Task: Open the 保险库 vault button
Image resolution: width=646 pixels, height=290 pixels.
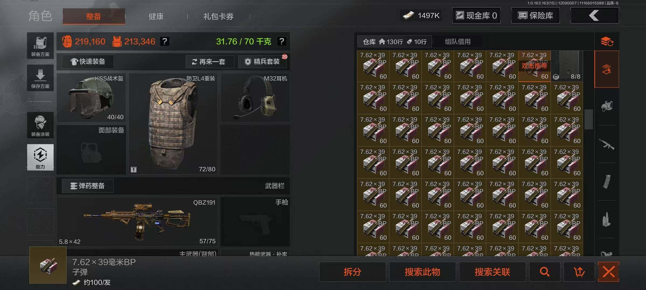Action: 535,16
